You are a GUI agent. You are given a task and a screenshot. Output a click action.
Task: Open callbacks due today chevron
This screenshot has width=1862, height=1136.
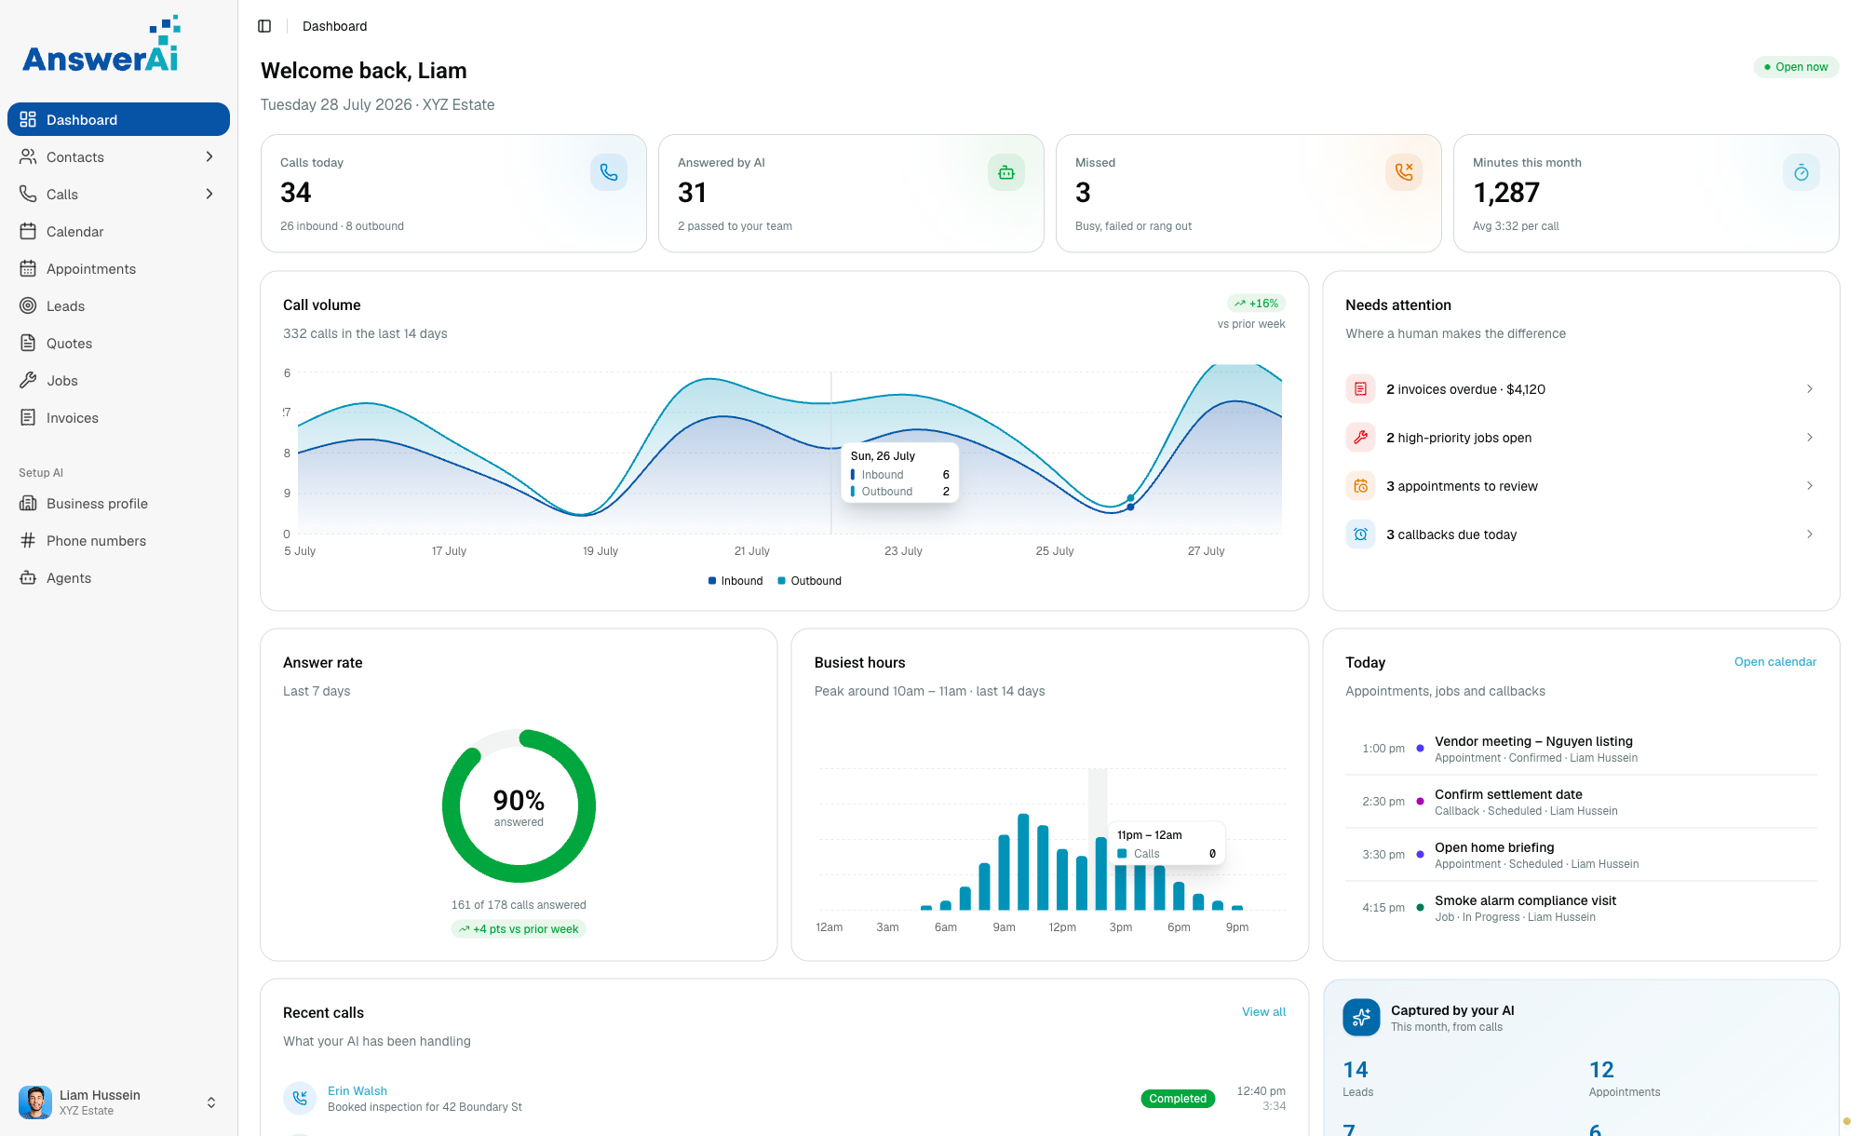pyautogui.click(x=1809, y=534)
